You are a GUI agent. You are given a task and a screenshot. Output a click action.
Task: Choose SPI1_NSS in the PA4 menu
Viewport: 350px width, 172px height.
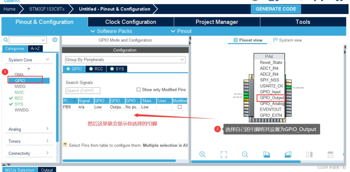coord(269,80)
